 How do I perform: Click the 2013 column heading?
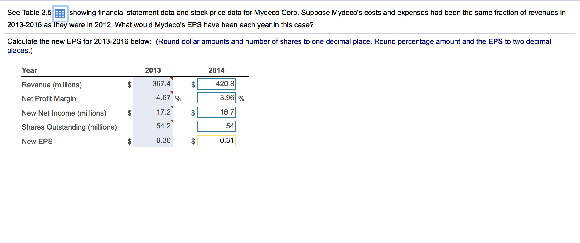click(x=153, y=70)
